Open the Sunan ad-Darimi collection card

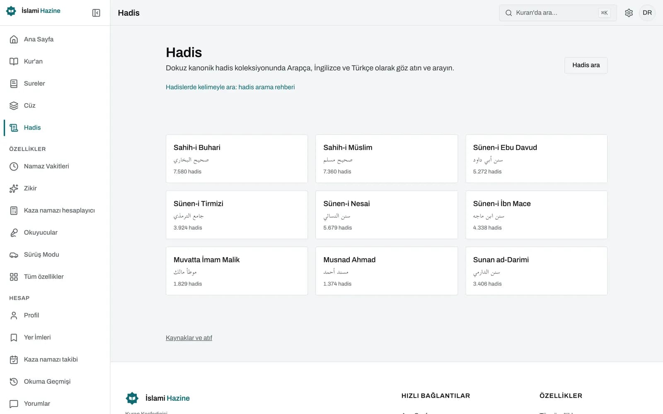(x=537, y=271)
